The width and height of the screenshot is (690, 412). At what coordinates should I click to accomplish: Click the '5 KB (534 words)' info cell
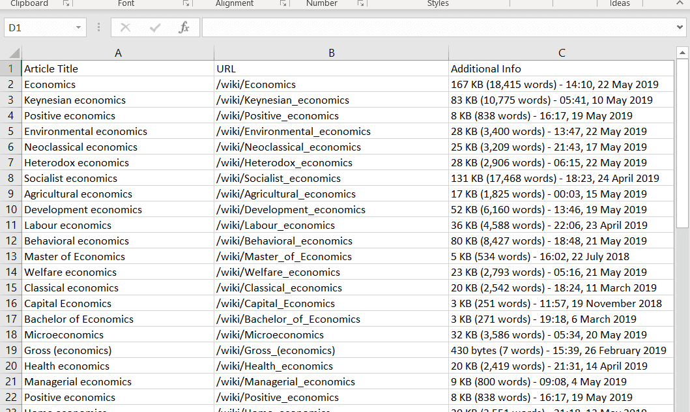[562, 257]
